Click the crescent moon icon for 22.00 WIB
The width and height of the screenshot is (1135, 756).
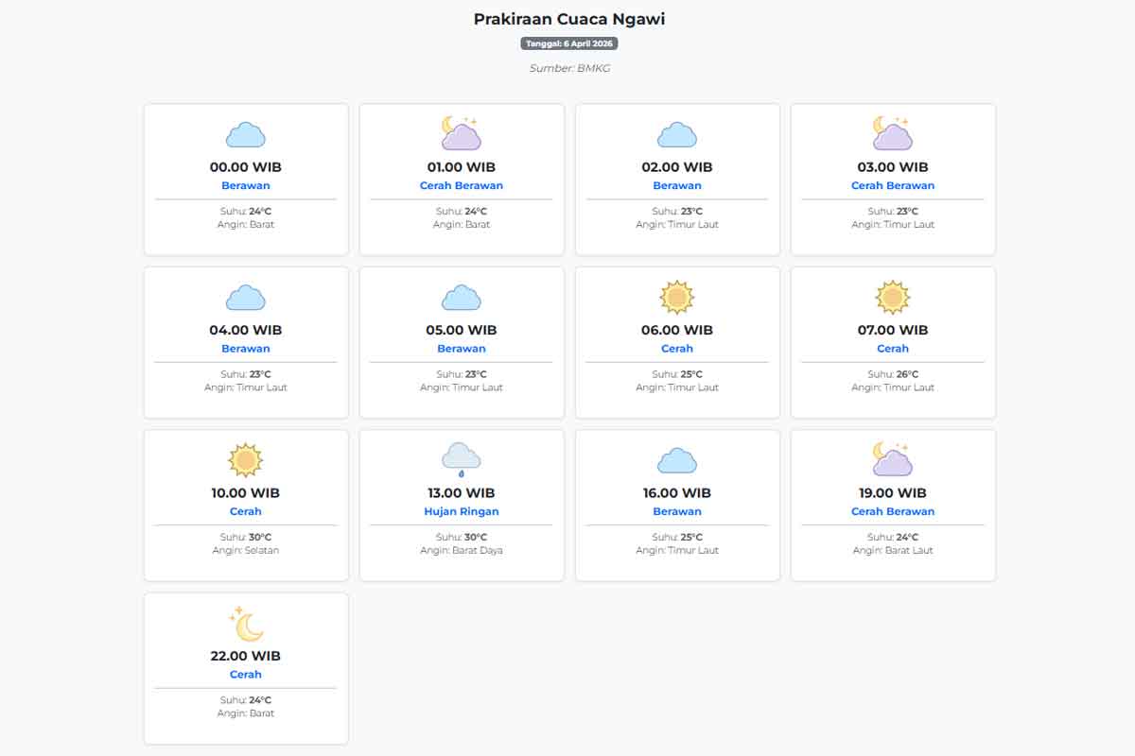(x=246, y=623)
